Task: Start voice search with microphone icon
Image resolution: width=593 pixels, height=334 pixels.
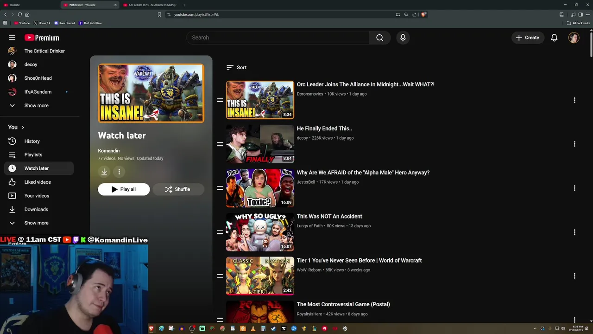Action: point(403,38)
